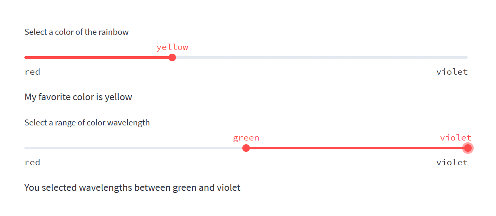
Task: Click the 'My favorite color is yellow' text
Action: [78, 97]
